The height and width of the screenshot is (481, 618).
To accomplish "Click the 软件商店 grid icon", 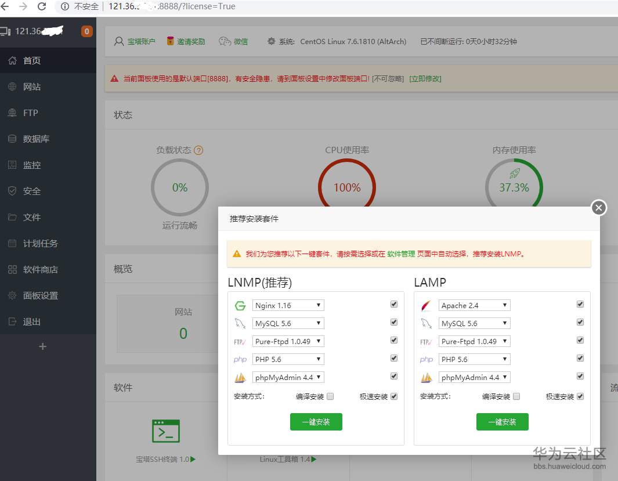I will pyautogui.click(x=12, y=269).
